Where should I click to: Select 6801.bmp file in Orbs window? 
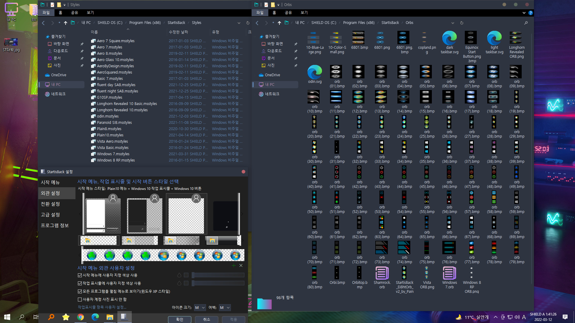(x=360, y=40)
